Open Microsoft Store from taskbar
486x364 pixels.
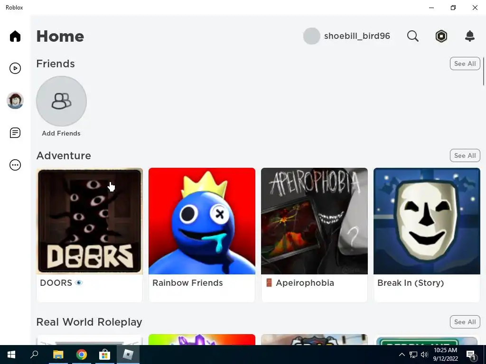(104, 355)
